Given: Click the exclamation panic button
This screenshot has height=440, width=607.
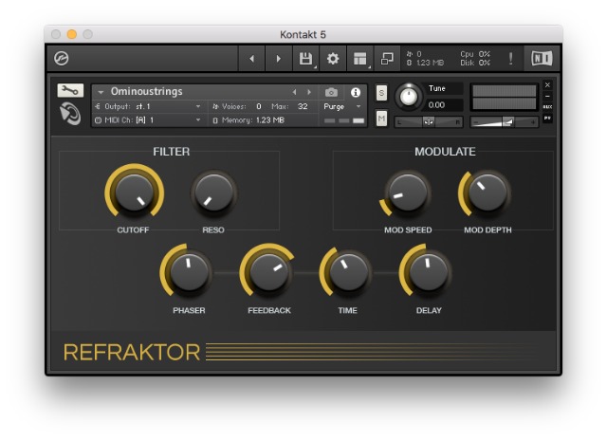Looking at the screenshot, I should tap(510, 59).
